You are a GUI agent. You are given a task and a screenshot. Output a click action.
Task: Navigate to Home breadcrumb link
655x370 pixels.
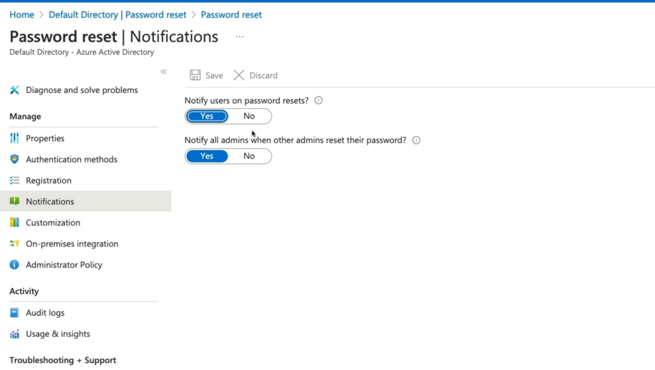(22, 15)
